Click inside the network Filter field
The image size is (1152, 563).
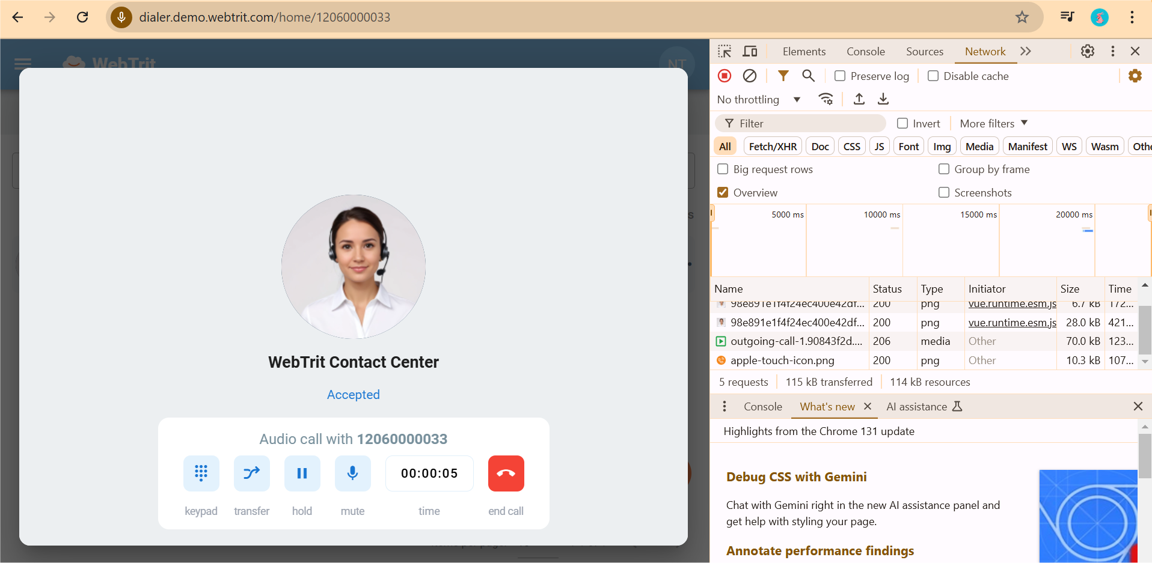point(800,123)
